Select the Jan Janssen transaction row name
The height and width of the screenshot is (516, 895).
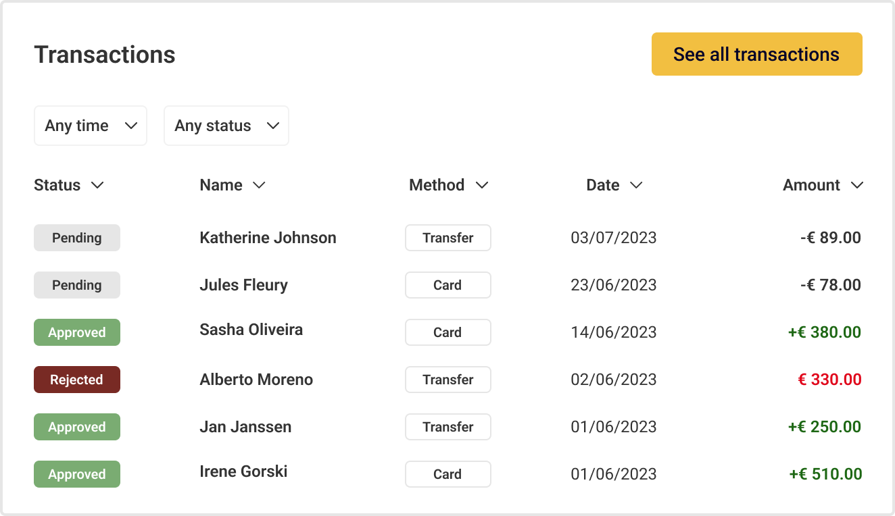point(245,427)
